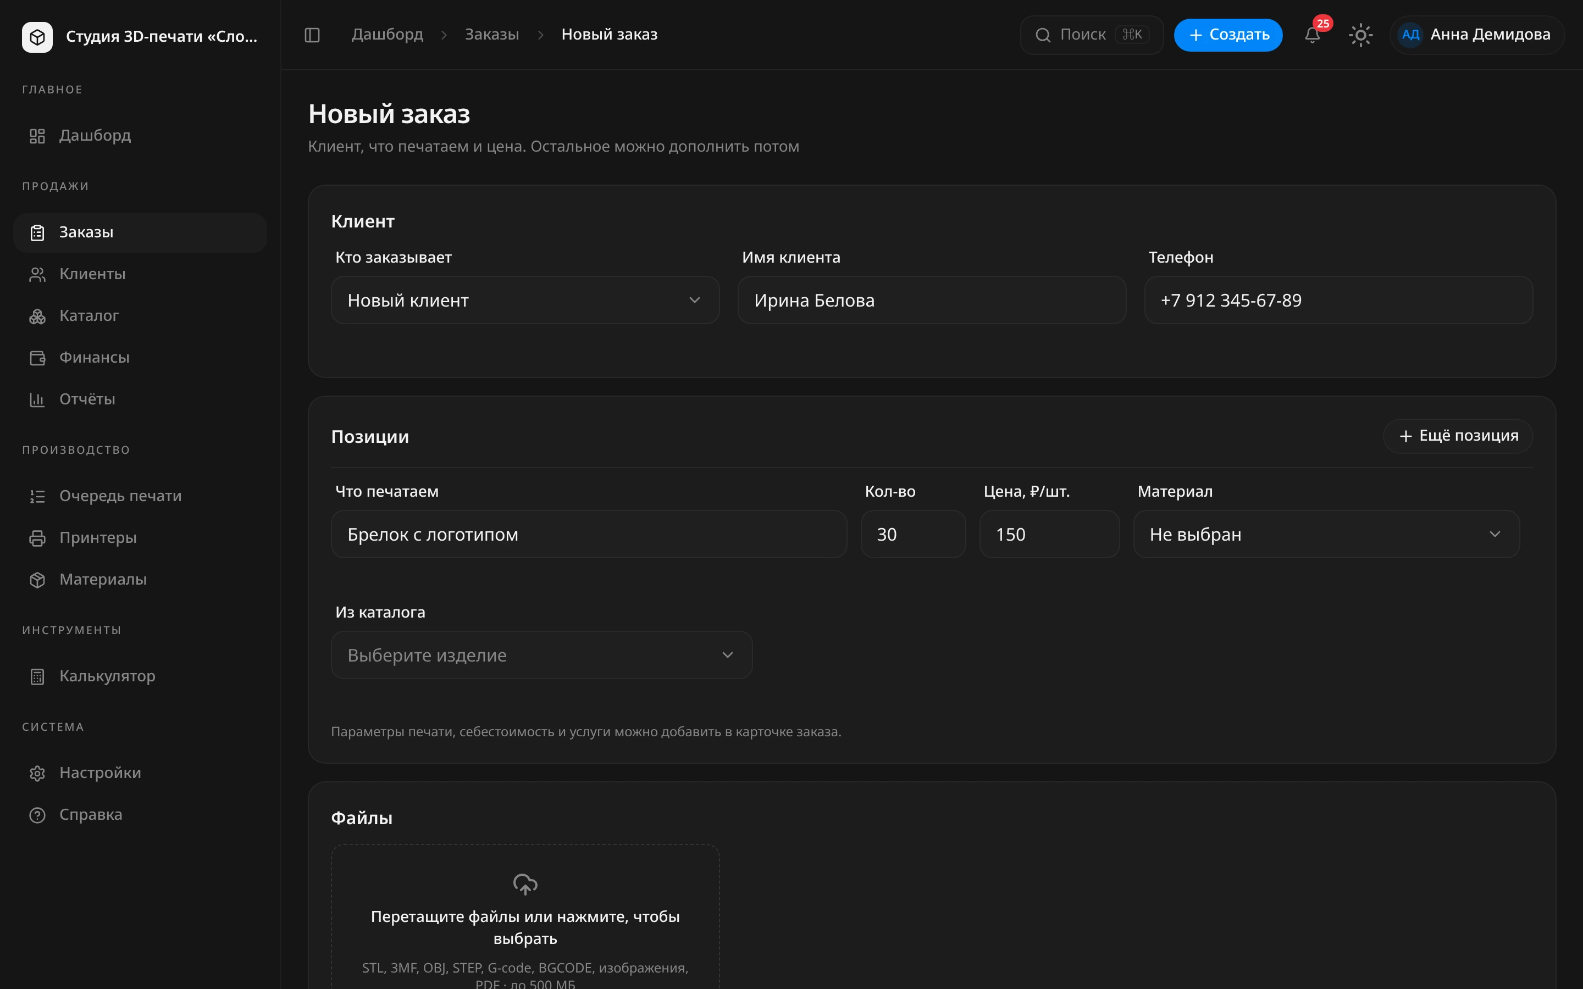Click the АД avatar icon
Viewport: 1583px width, 989px height.
click(x=1410, y=35)
